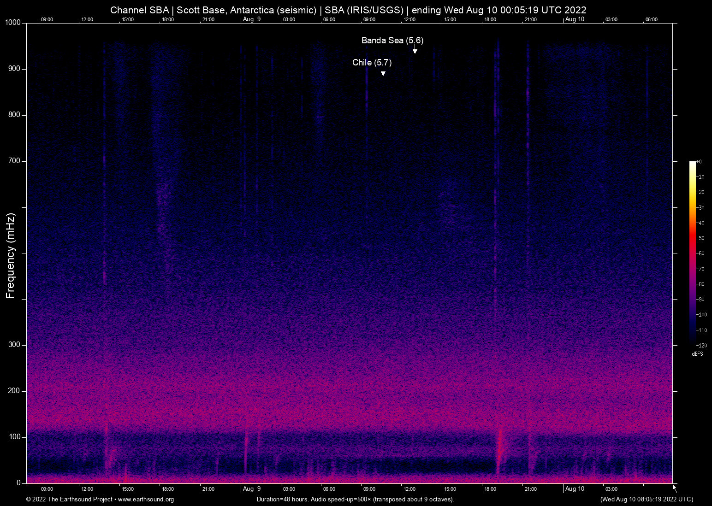Screen dimensions: 712x506
Task: Select the Chile (5.7) label
Action: (371, 63)
